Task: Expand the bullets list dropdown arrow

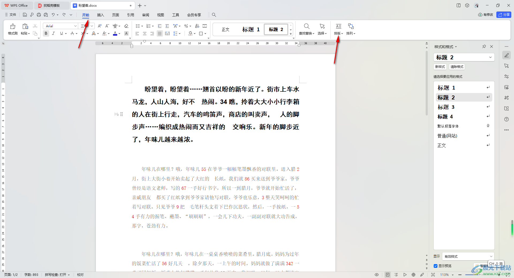Action: tap(142, 26)
